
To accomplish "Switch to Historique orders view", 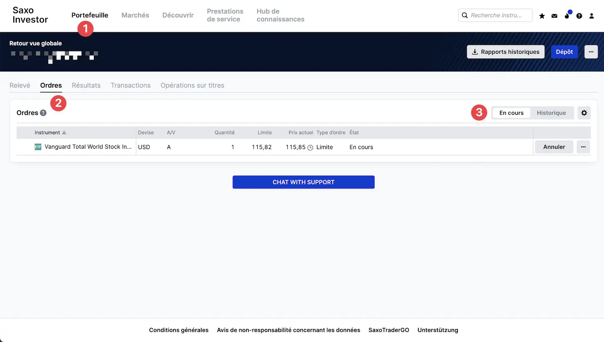I will tap(551, 113).
